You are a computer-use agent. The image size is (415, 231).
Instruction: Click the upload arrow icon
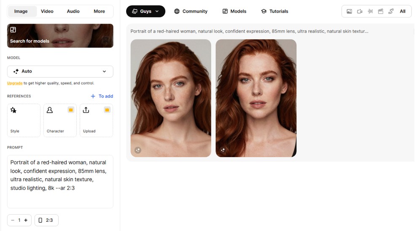(86, 110)
